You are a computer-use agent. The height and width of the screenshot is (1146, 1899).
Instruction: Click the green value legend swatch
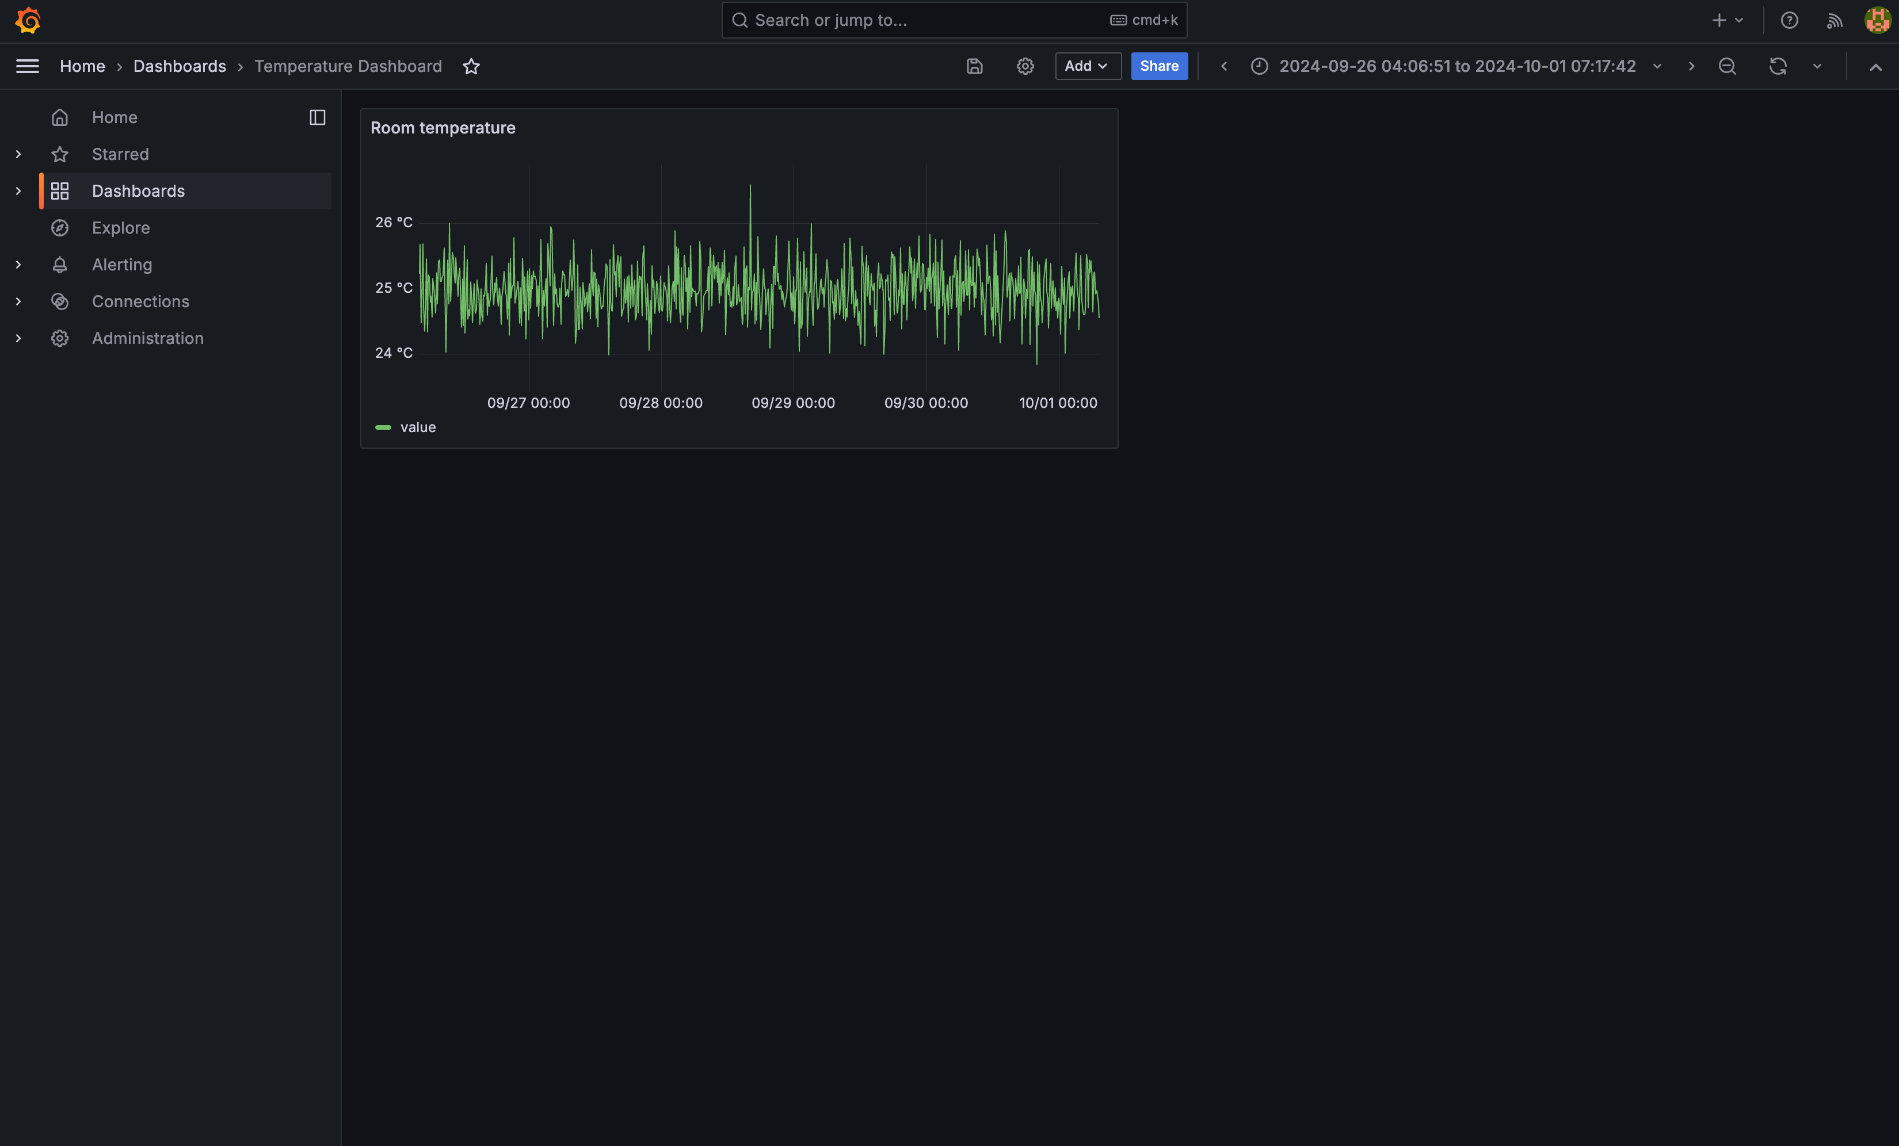(383, 427)
